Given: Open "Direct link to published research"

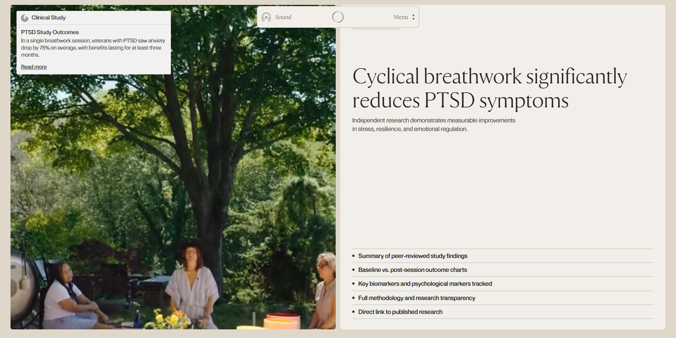Looking at the screenshot, I should point(400,311).
